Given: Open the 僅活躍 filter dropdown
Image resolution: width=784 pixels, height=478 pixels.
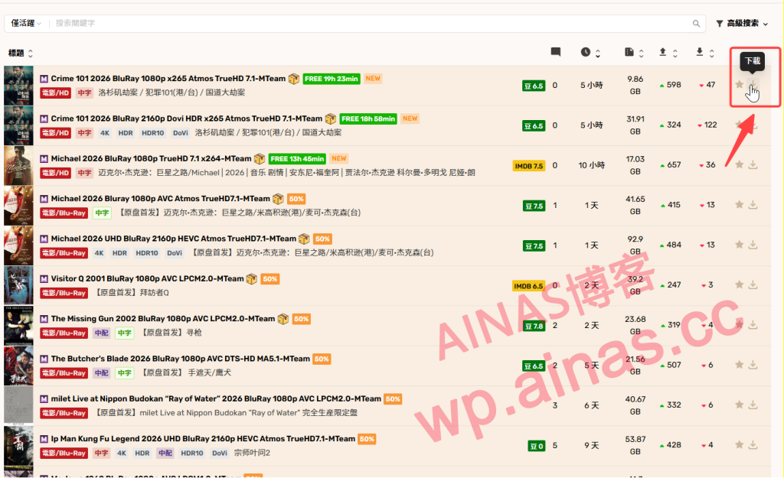Looking at the screenshot, I should tap(26, 24).
